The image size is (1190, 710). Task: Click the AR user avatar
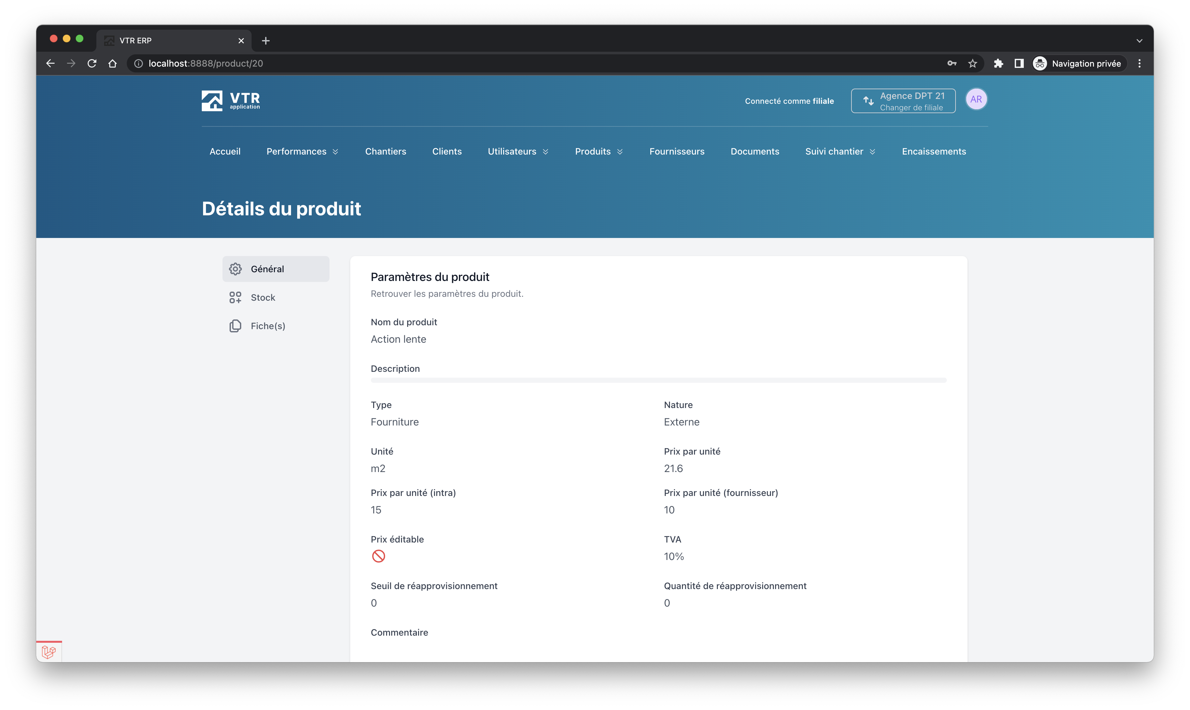(976, 100)
